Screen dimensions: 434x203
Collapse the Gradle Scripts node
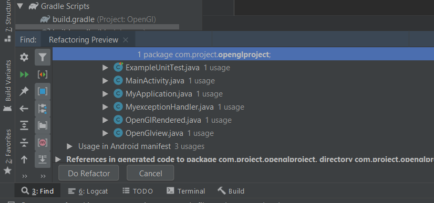pos(19,6)
